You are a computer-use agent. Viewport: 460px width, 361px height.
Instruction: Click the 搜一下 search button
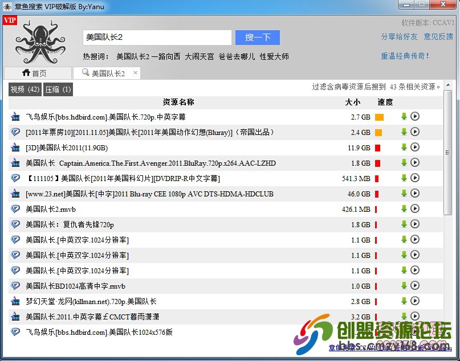coord(257,38)
